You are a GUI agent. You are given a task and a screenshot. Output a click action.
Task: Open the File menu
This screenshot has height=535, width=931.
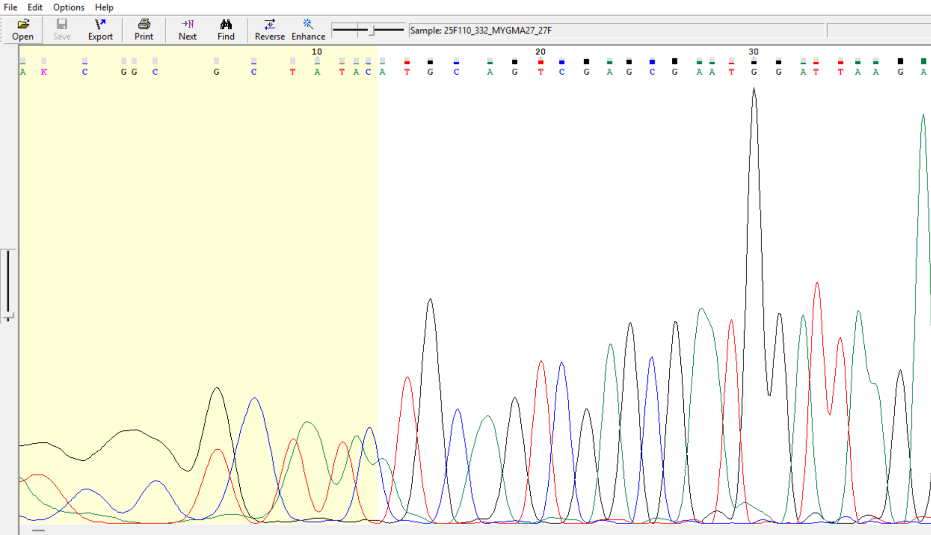pos(10,7)
